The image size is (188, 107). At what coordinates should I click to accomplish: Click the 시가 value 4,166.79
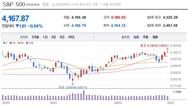79,25
